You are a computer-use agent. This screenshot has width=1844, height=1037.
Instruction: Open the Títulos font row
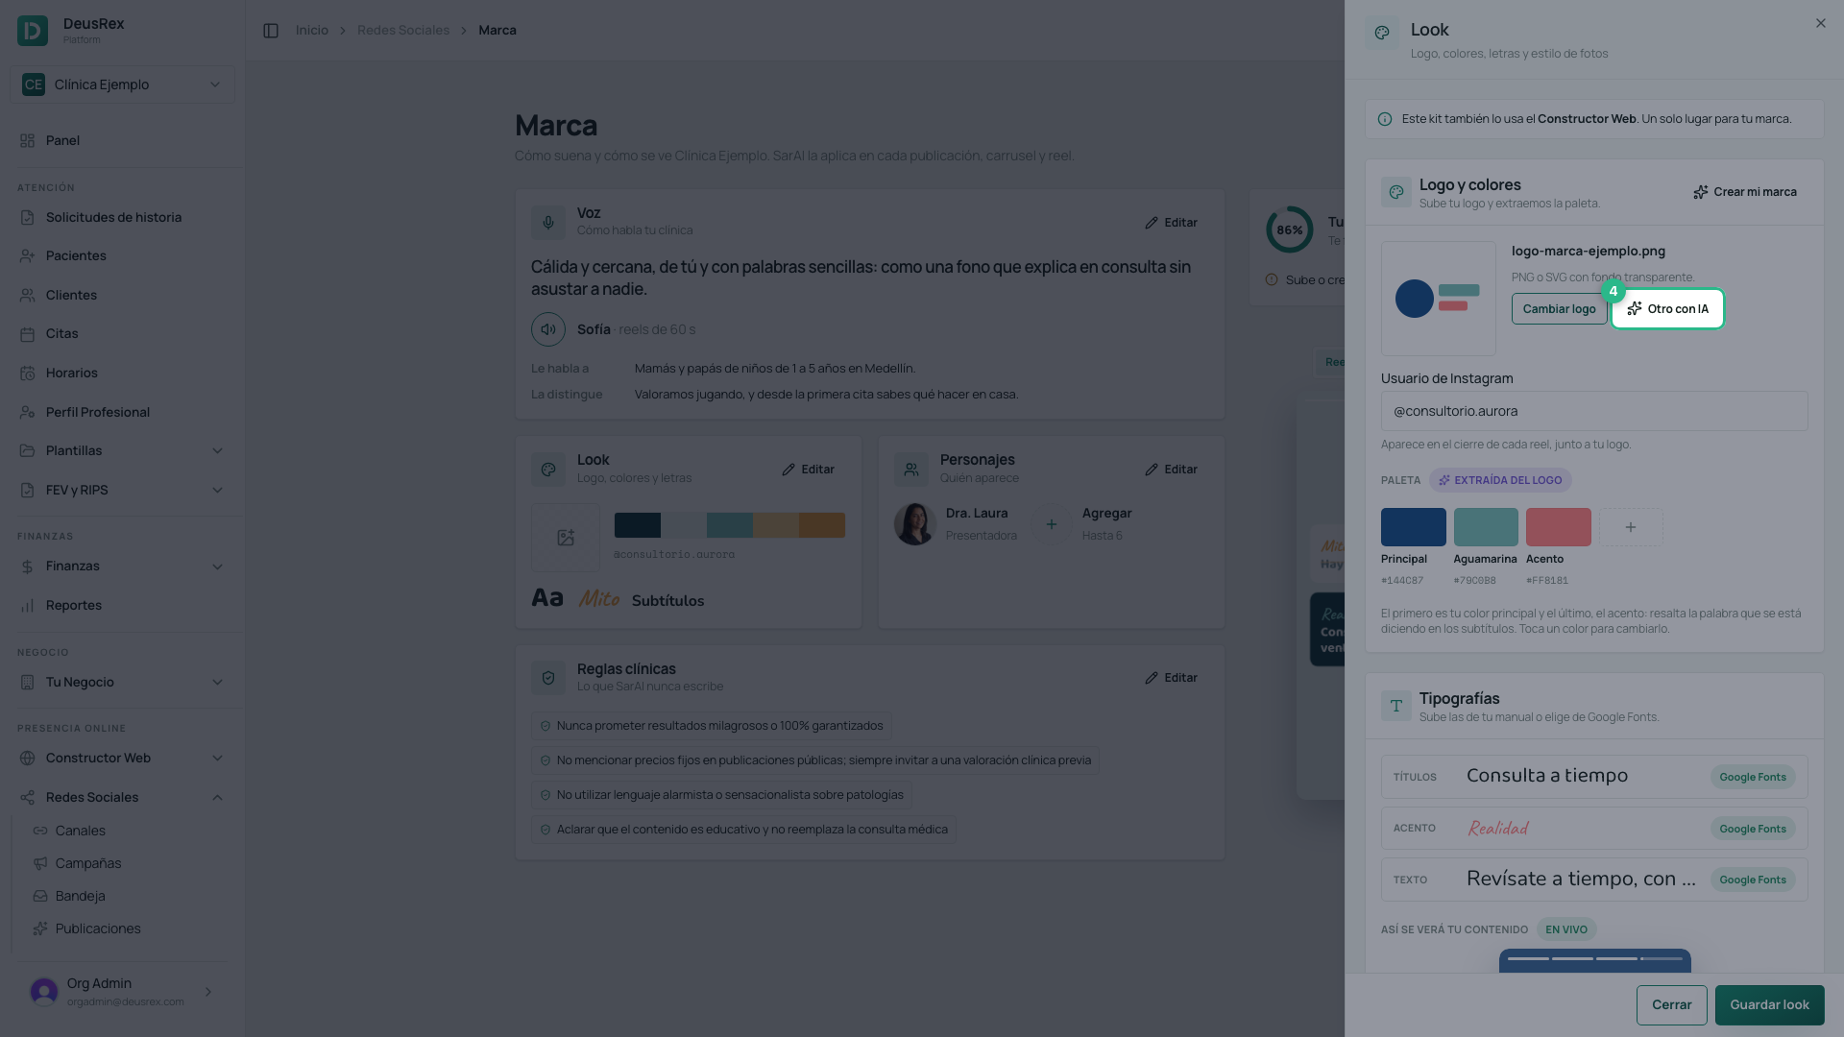click(x=1594, y=777)
